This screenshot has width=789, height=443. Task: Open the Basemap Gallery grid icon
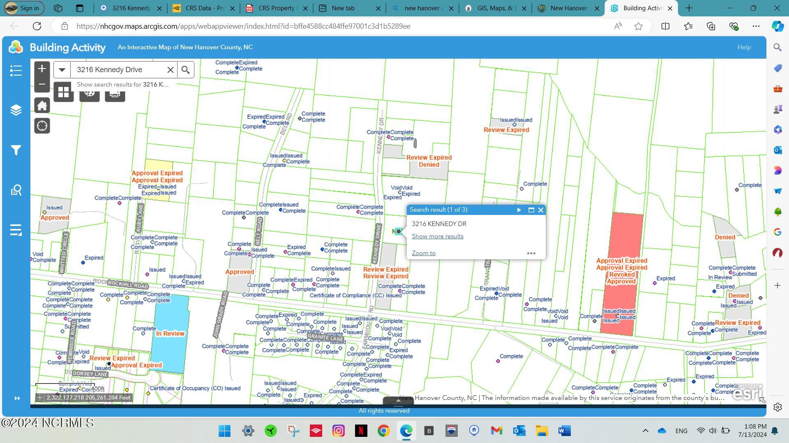pyautogui.click(x=63, y=92)
